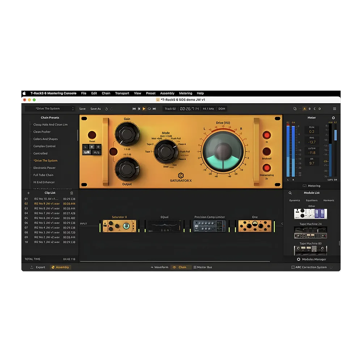Click the Export upload icon
Image resolution: width=362 pixels, height=362 pixels.
[31, 267]
